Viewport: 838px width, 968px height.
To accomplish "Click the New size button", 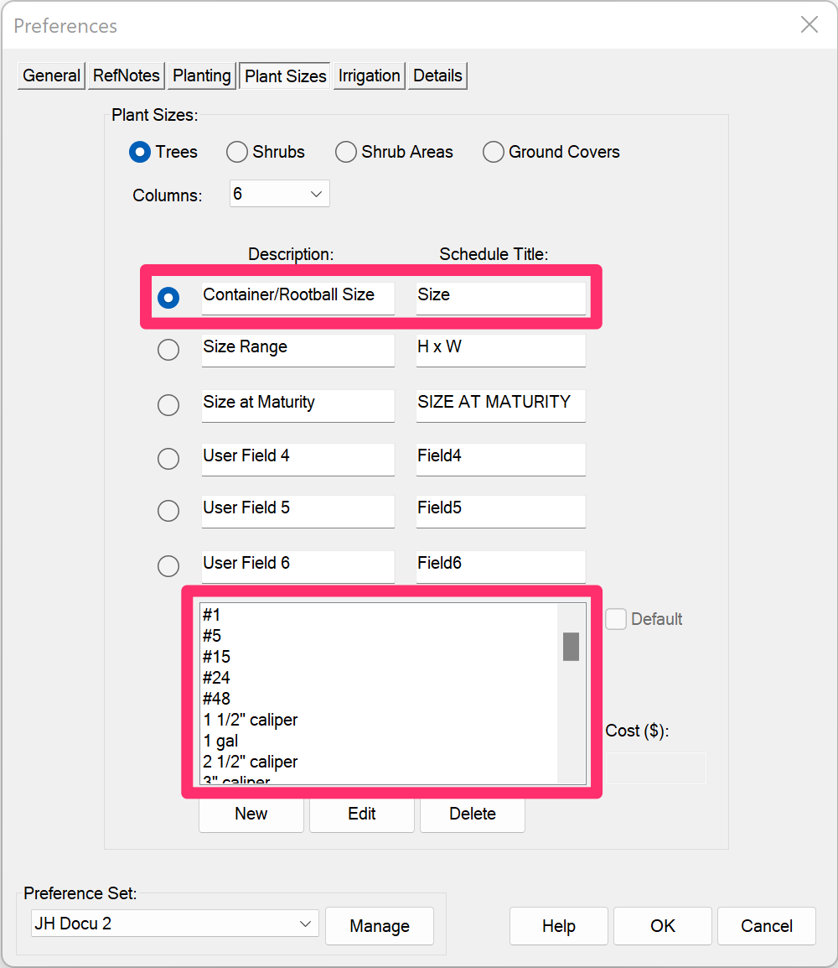I will 251,814.
